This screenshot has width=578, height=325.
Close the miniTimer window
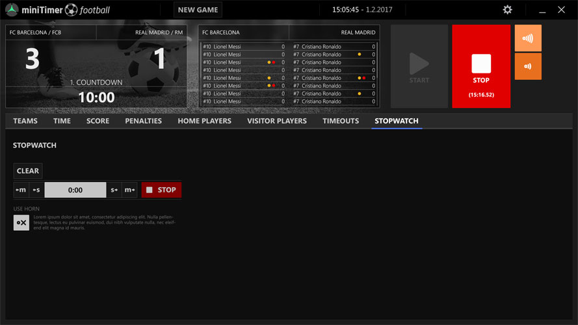pos(561,10)
